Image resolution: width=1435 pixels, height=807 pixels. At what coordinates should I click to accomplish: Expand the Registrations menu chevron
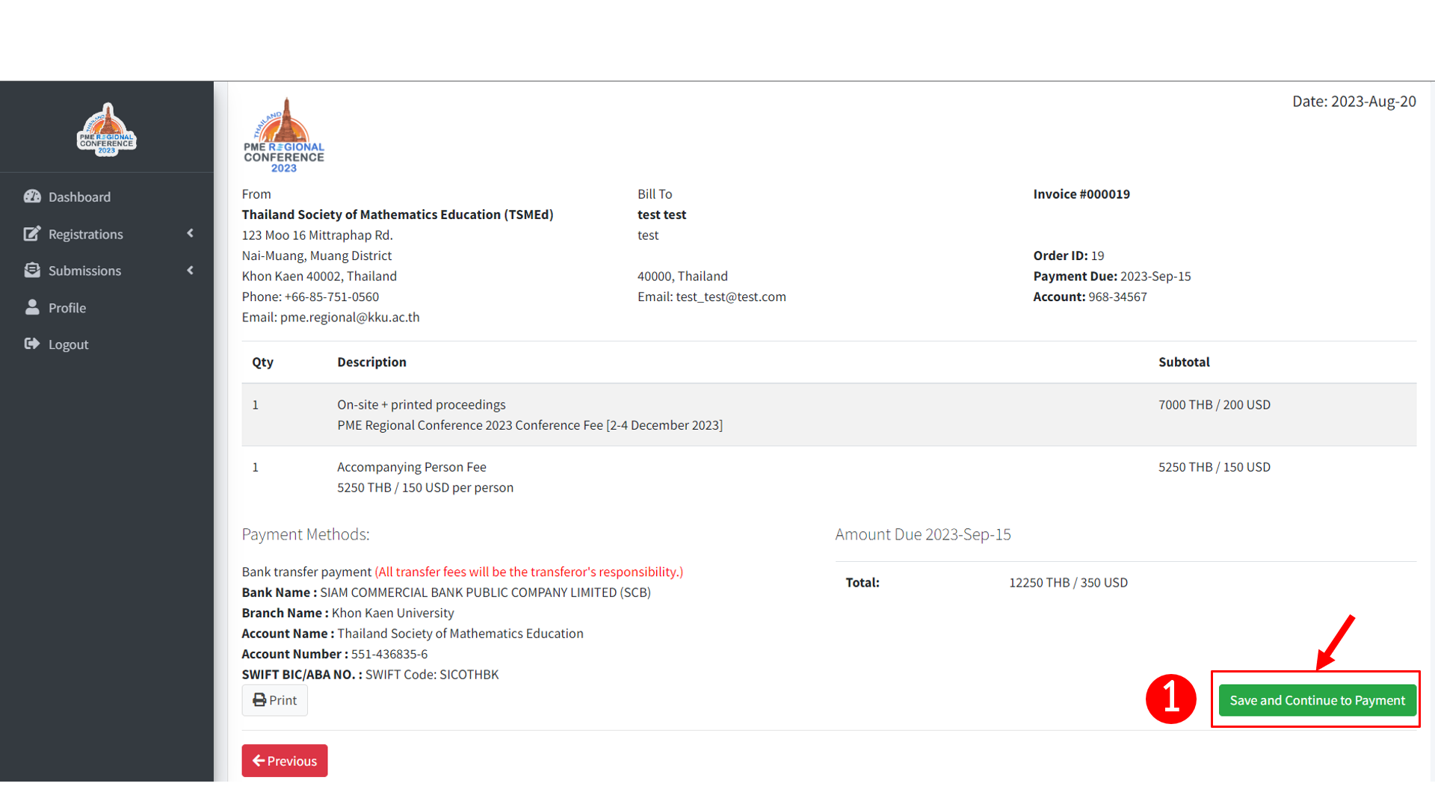click(x=191, y=233)
